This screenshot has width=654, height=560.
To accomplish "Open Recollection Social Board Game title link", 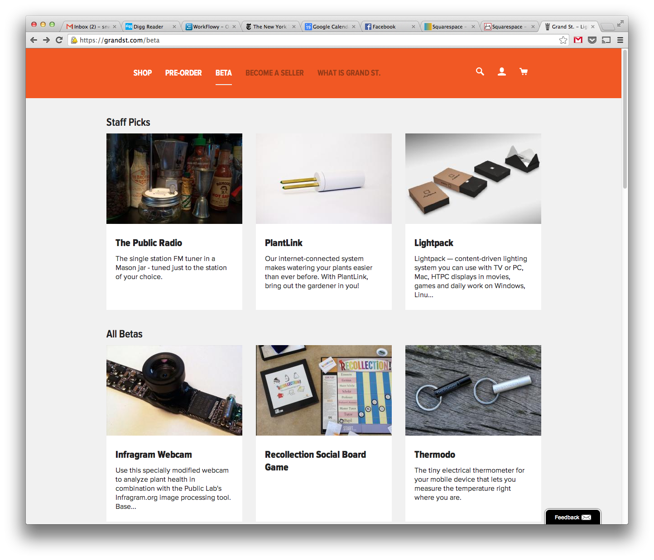I will [x=315, y=461].
